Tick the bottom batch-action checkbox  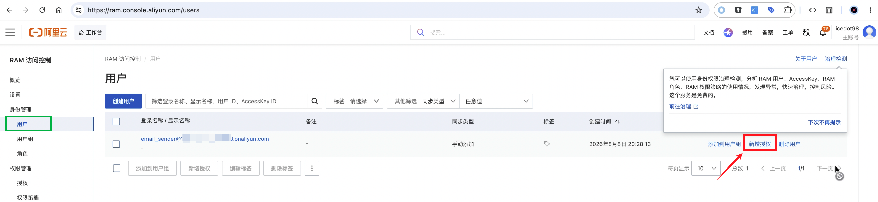click(x=117, y=168)
